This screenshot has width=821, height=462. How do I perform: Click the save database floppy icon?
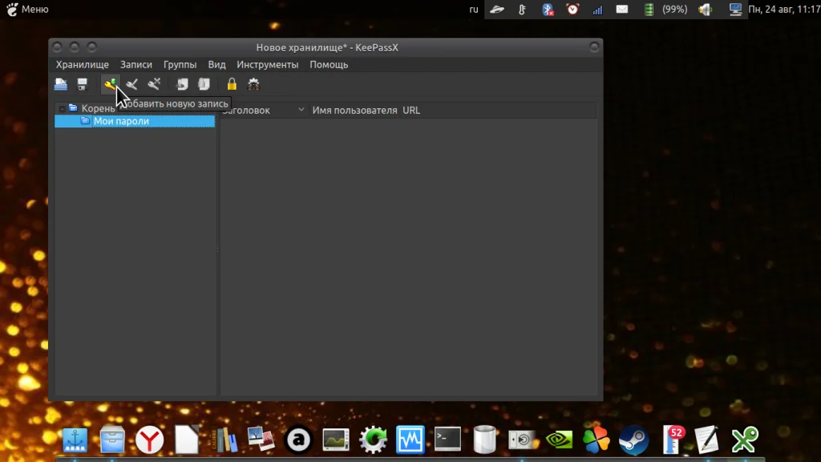83,83
